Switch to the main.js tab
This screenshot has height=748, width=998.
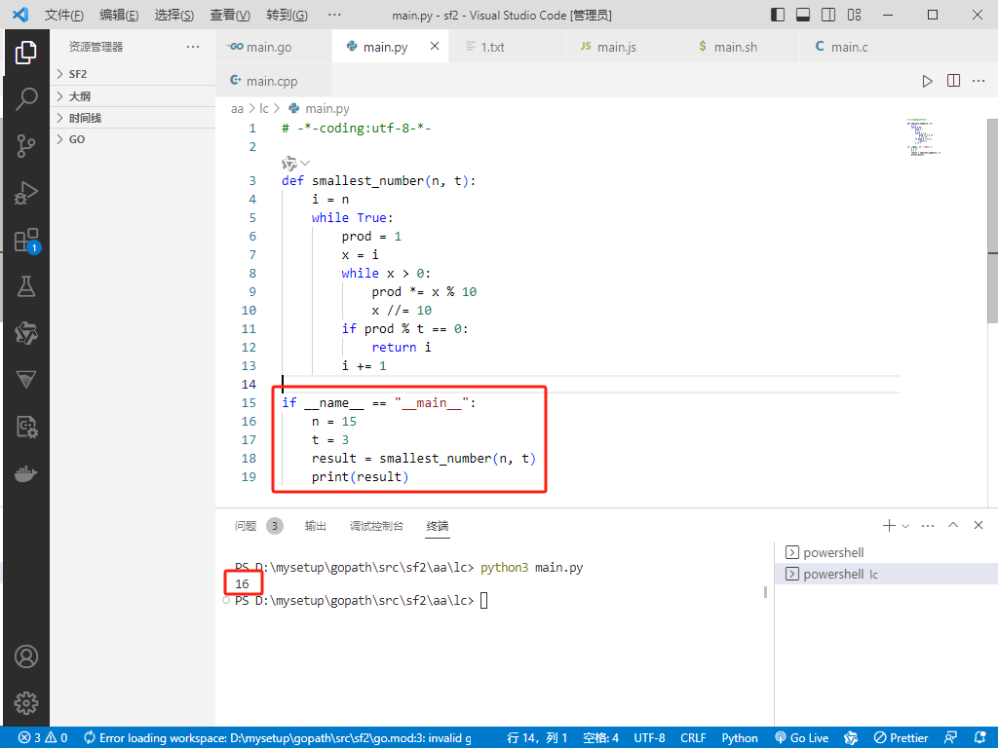coord(624,47)
